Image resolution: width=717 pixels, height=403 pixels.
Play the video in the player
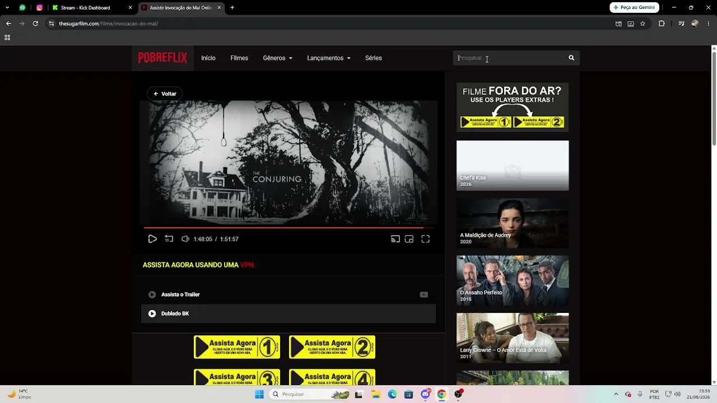[x=152, y=239]
